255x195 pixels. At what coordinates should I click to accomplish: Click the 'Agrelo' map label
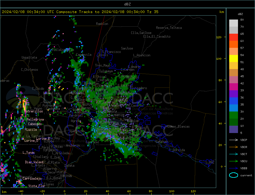pyautogui.click(x=76, y=121)
